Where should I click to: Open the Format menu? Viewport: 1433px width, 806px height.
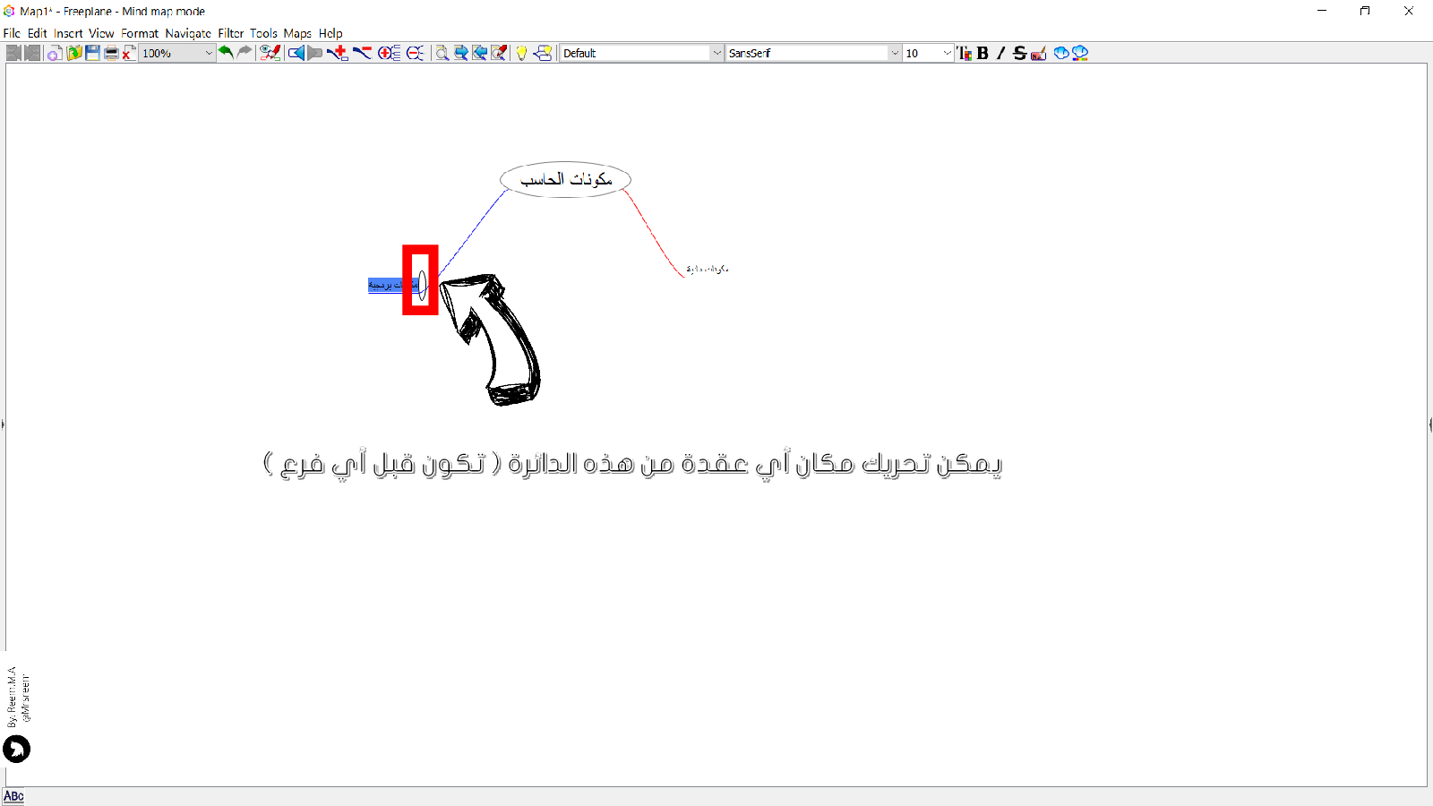[140, 33]
